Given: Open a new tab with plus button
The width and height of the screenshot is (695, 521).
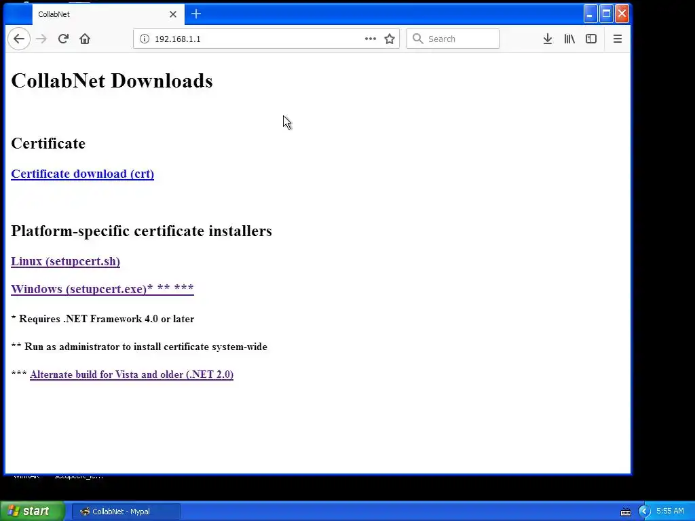Looking at the screenshot, I should pos(196,14).
